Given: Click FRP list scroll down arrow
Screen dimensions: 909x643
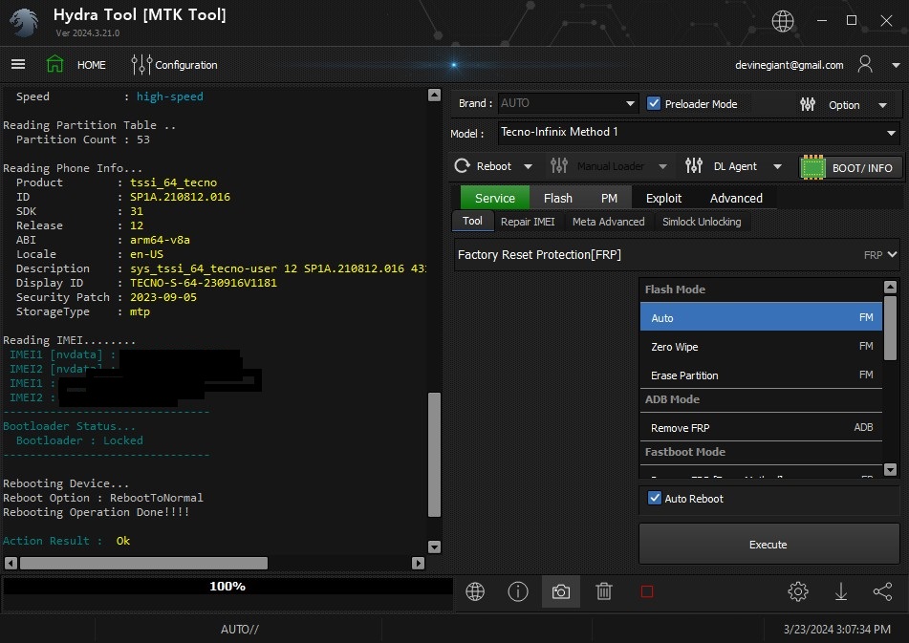Looking at the screenshot, I should point(891,469).
